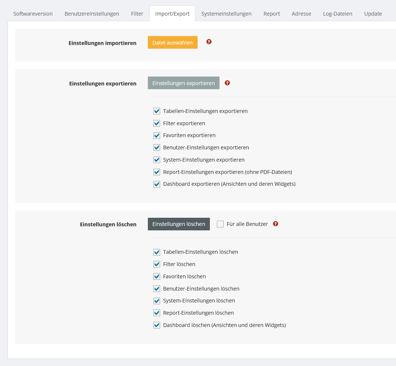This screenshot has width=396, height=366.
Task: Click the orange Datei auswählen button
Action: tap(172, 42)
